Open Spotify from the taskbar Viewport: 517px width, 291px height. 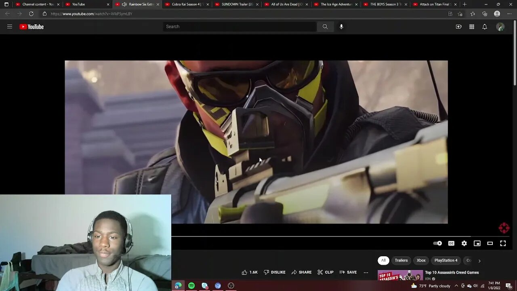click(x=191, y=286)
